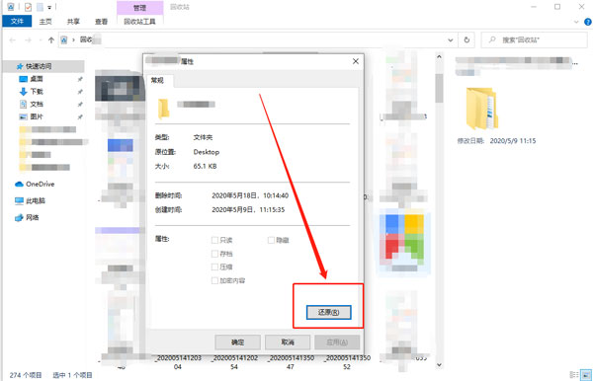Toggle the 隐藏 hidden checkbox
The height and width of the screenshot is (381, 593).
[271, 240]
